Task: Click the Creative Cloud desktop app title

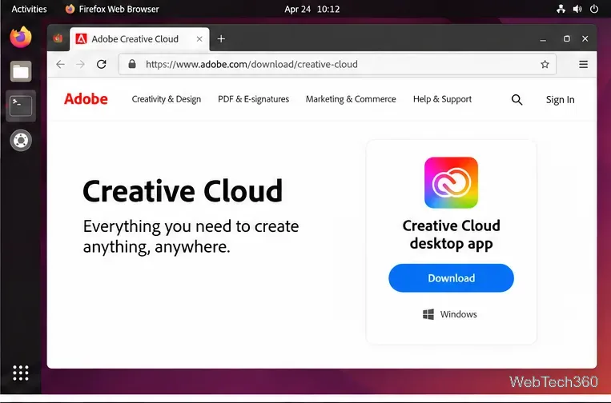Action: coord(451,235)
